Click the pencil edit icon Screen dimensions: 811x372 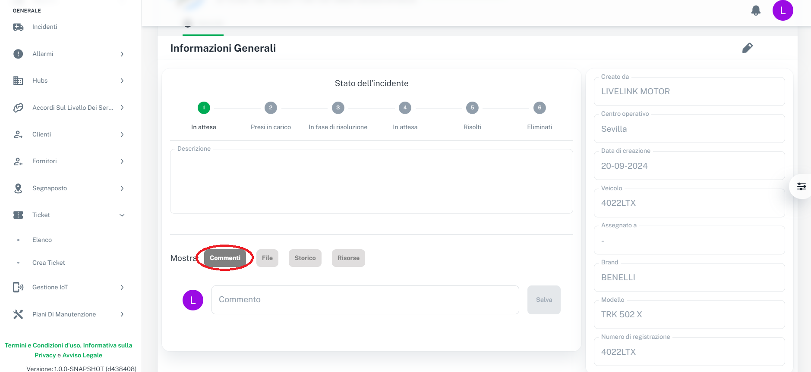point(747,48)
